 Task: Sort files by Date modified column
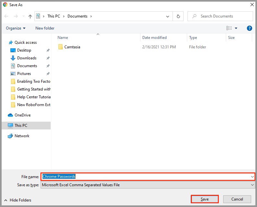point(154,38)
